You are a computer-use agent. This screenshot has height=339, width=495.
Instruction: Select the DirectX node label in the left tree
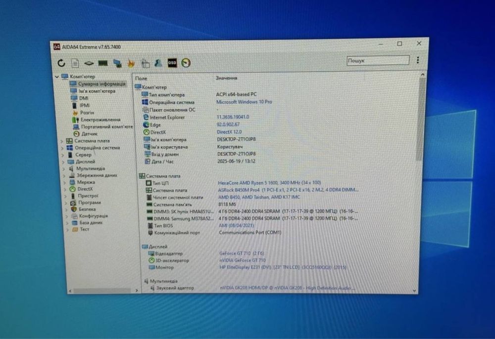[85, 189]
